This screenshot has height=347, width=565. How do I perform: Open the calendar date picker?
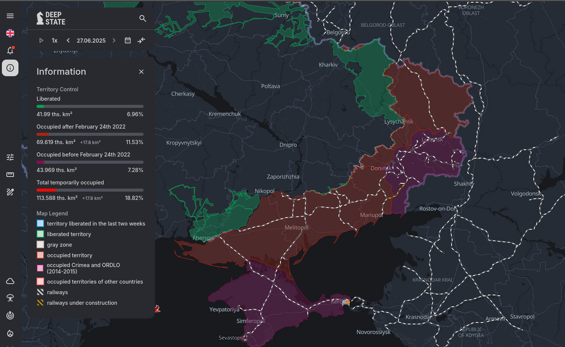128,40
